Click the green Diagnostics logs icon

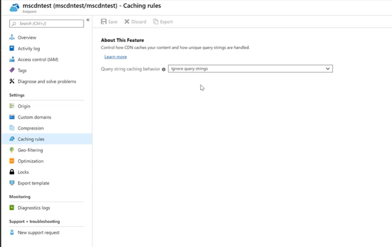pos(12,208)
